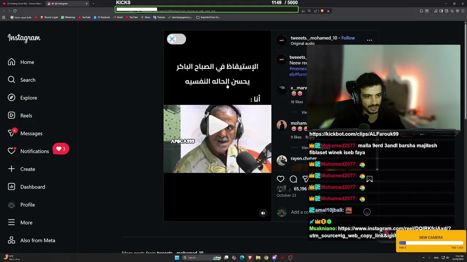
Task: Open Microsoft Edge from taskbar
Action: coord(242,258)
